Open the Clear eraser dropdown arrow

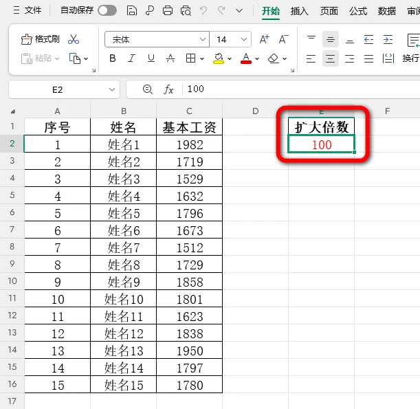285,58
